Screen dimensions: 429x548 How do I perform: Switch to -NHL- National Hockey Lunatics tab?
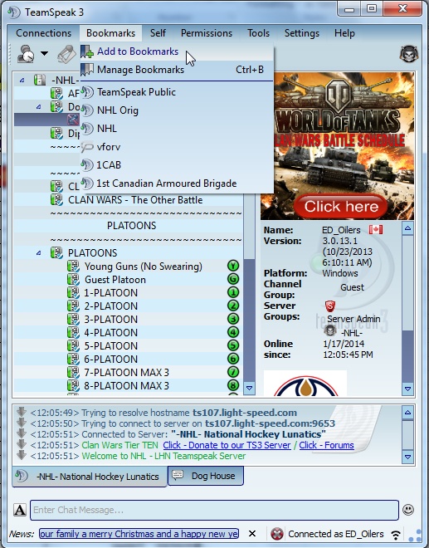(90, 477)
